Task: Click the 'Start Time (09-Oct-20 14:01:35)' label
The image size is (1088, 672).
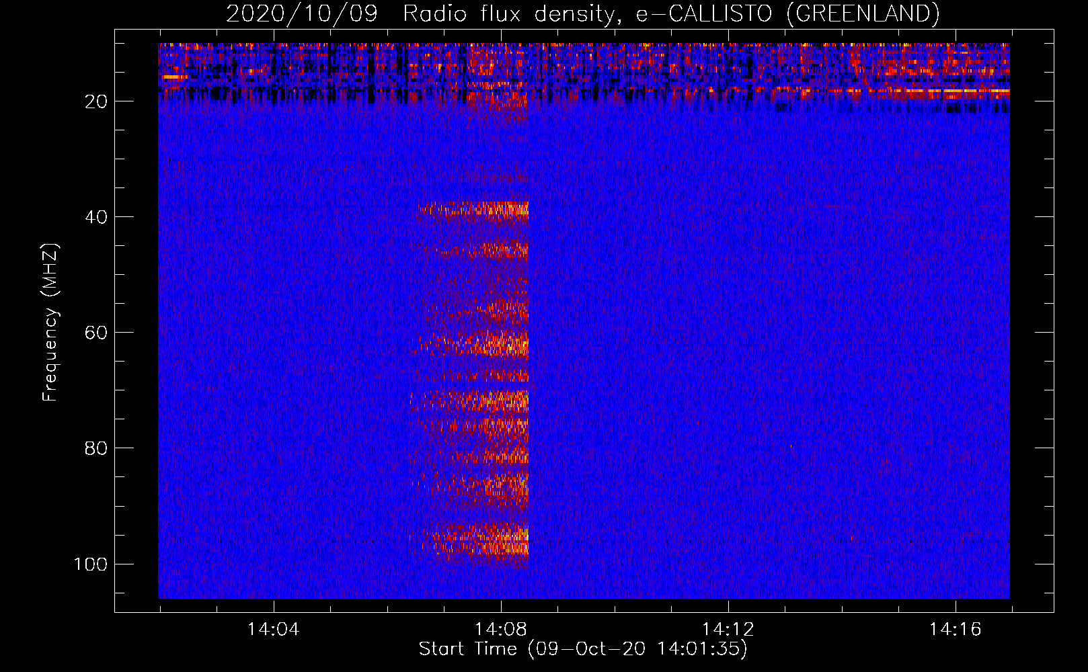Action: (x=583, y=649)
